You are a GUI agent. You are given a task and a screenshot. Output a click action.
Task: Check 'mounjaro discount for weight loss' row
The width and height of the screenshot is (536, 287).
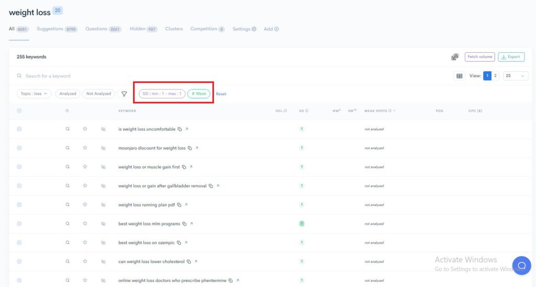(x=19, y=148)
